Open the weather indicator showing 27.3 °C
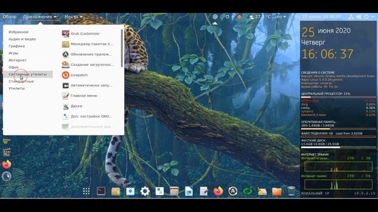Image resolution: width=378 pixels, height=212 pixels. point(260,16)
